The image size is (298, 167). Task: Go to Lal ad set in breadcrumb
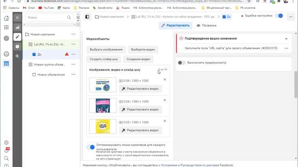click(x=173, y=17)
